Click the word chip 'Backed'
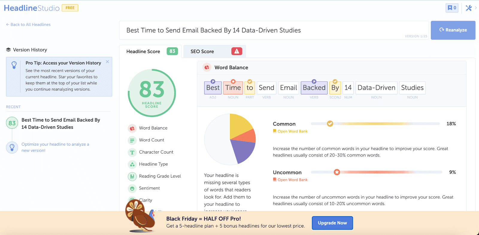The width and height of the screenshot is (479, 235). (314, 88)
